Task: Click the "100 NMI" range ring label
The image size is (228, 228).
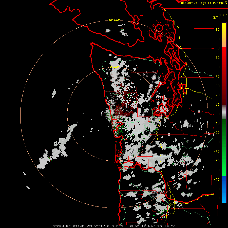Action: click(x=114, y=20)
